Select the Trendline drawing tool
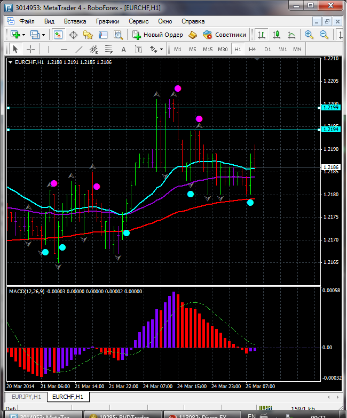 click(79, 49)
